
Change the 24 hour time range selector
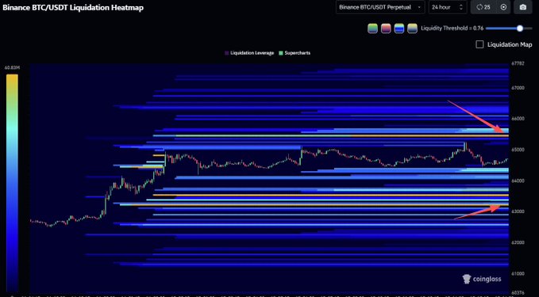[448, 7]
